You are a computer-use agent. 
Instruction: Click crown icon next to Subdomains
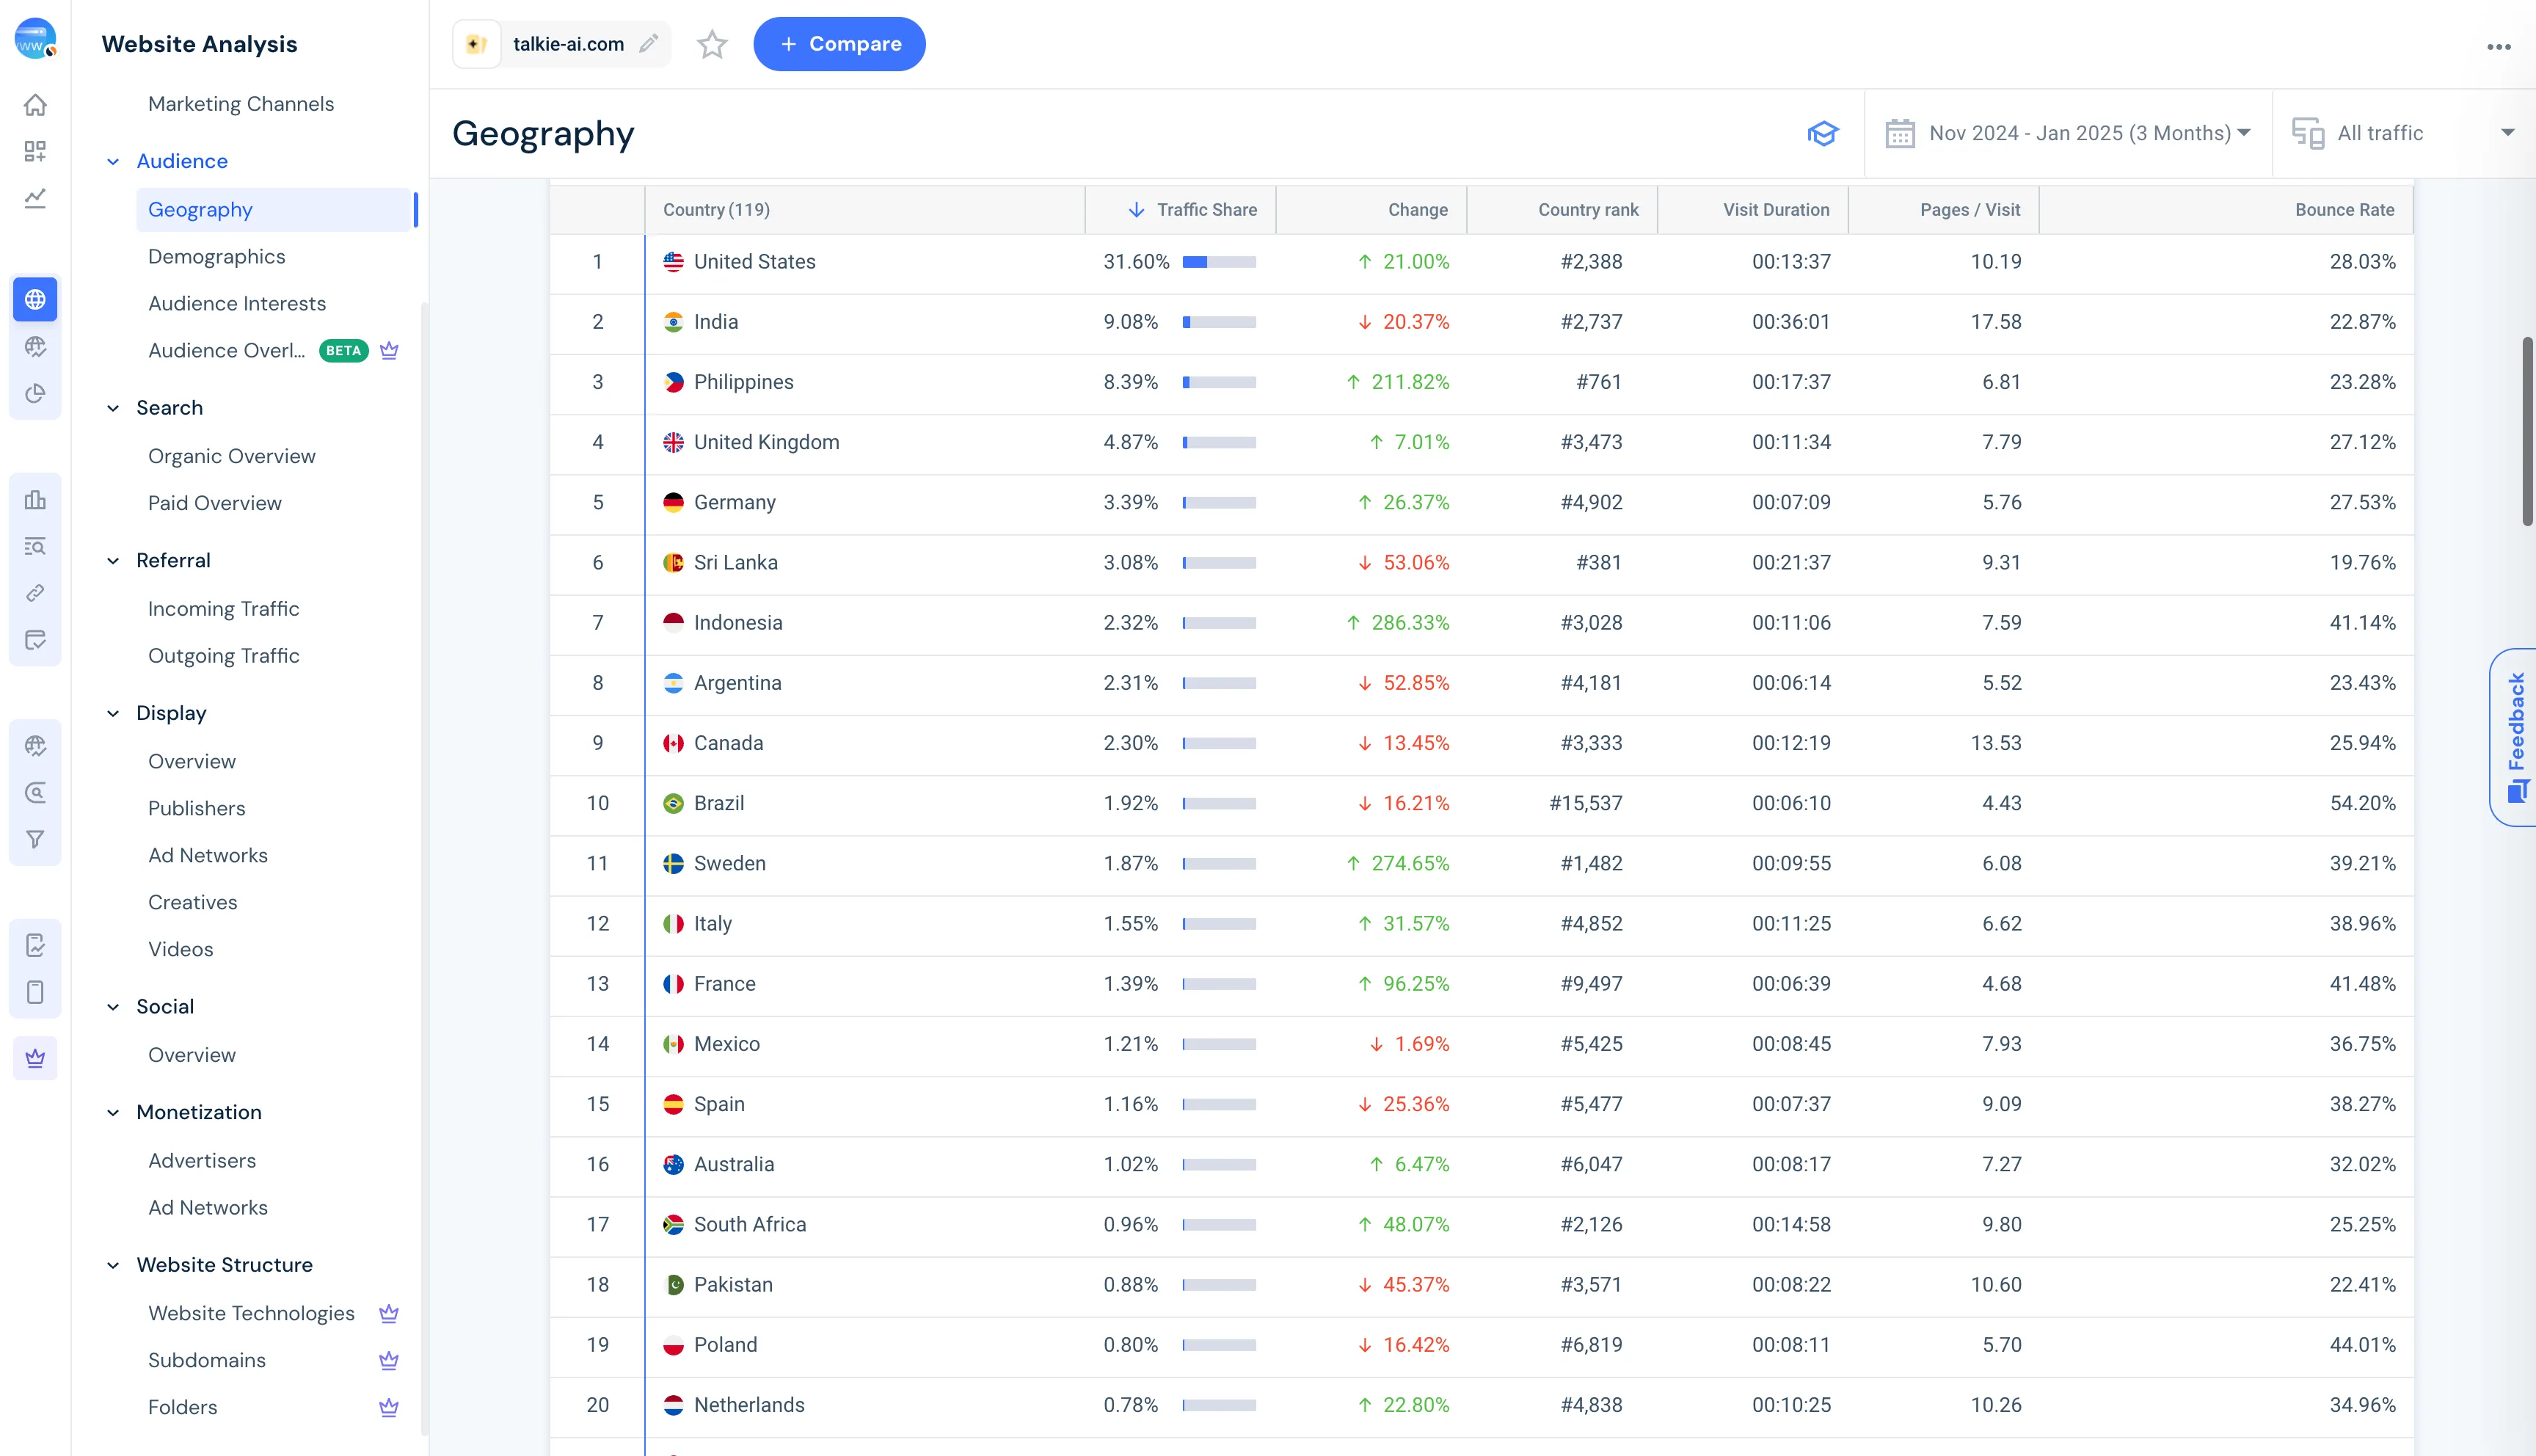[x=389, y=1360]
